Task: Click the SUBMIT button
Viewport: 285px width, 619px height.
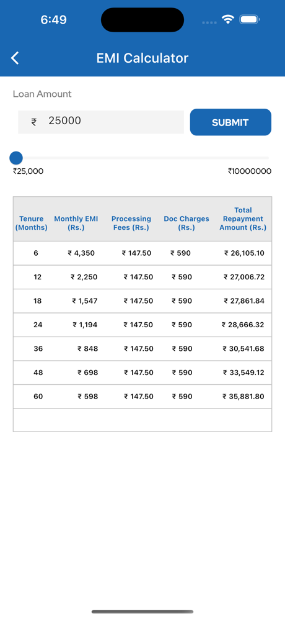Action: (230, 122)
